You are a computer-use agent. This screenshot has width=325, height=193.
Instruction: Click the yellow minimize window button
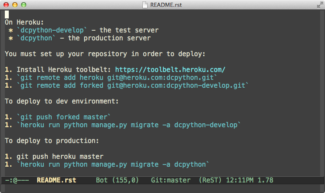coord(15,5)
